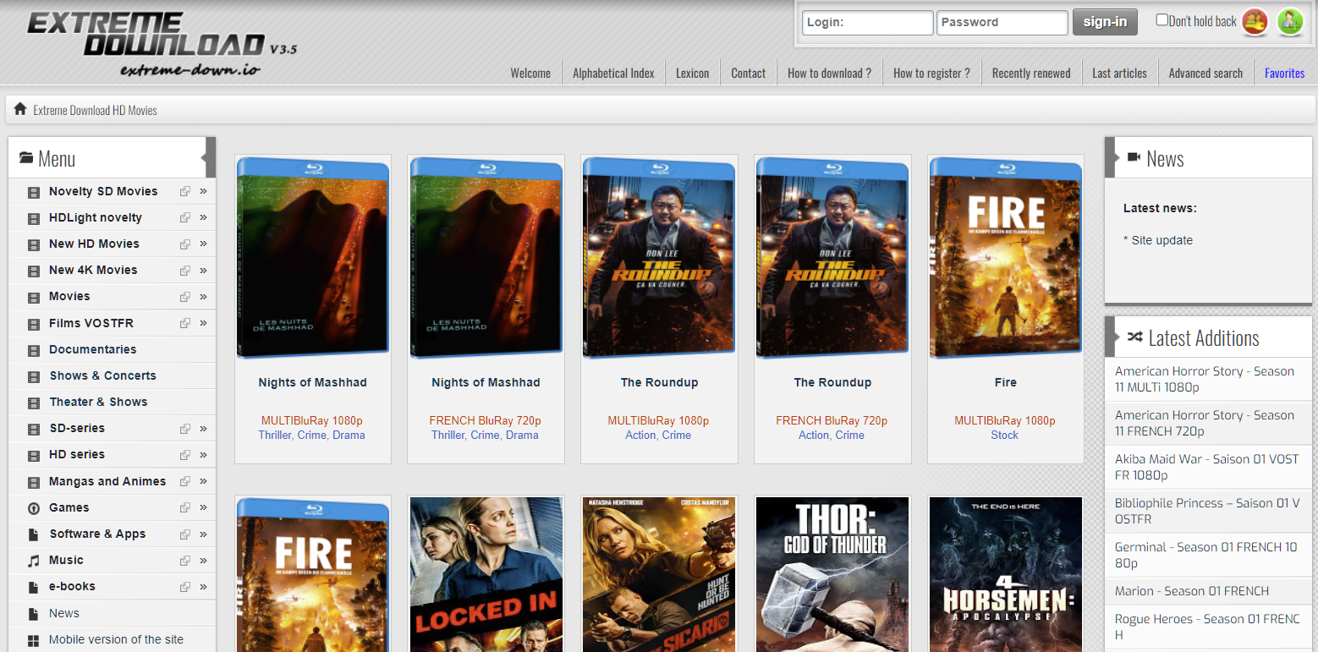Screen dimensions: 1318x652
Task: Open the Alphabetical Index page
Action: 613,73
